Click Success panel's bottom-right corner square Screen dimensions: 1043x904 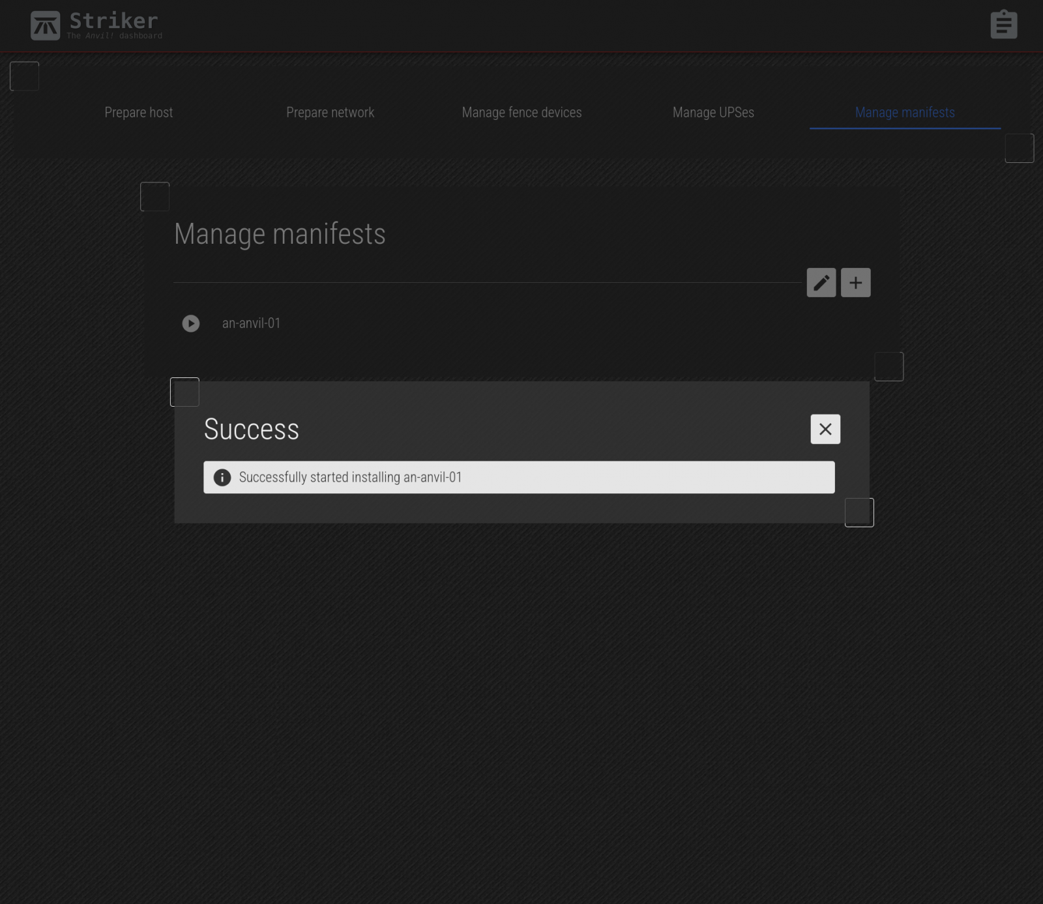point(859,513)
